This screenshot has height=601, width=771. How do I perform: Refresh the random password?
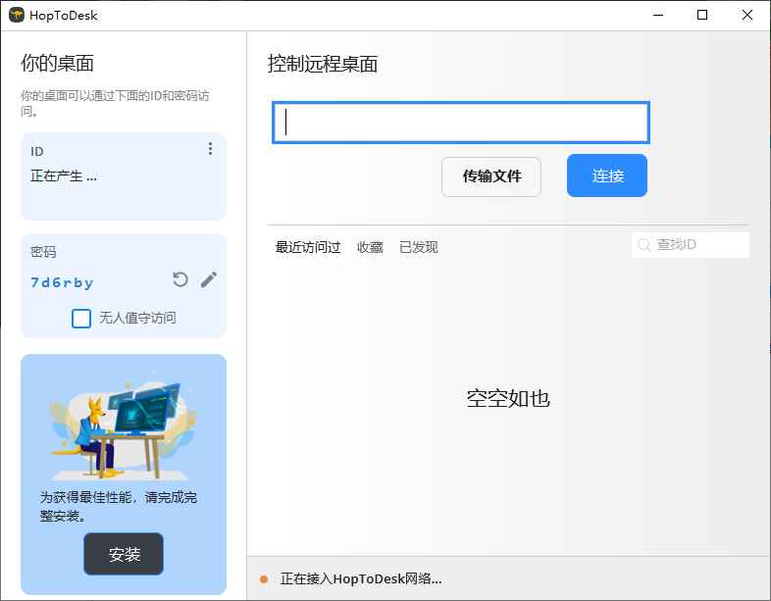[x=180, y=280]
